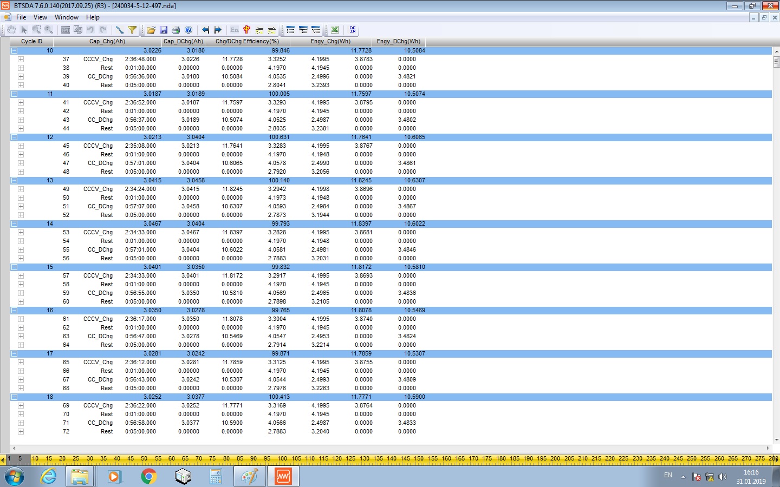This screenshot has width=780, height=487.
Task: Activate the zoom region tool
Action: pos(36,30)
